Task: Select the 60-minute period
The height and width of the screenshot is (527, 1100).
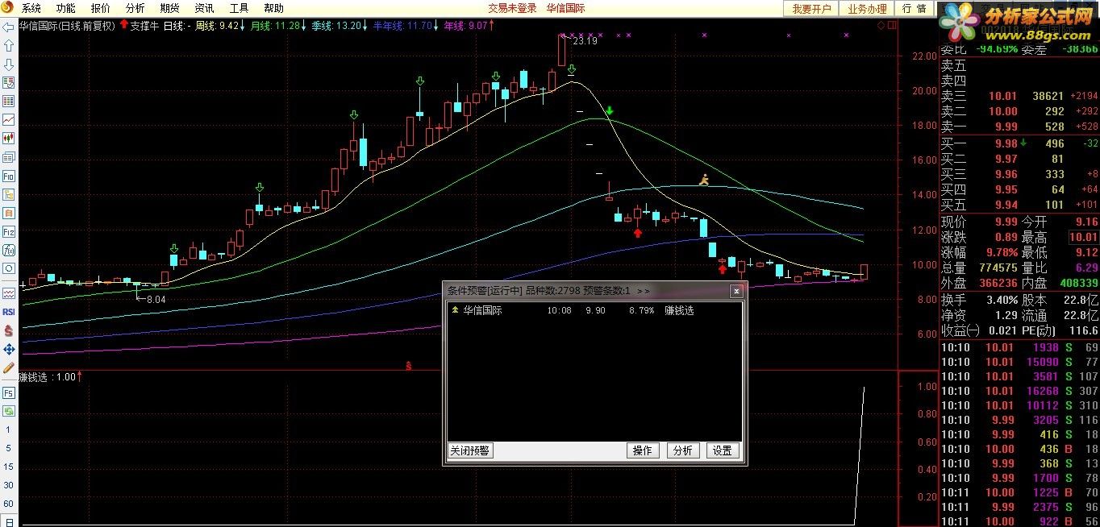Action: pos(9,504)
